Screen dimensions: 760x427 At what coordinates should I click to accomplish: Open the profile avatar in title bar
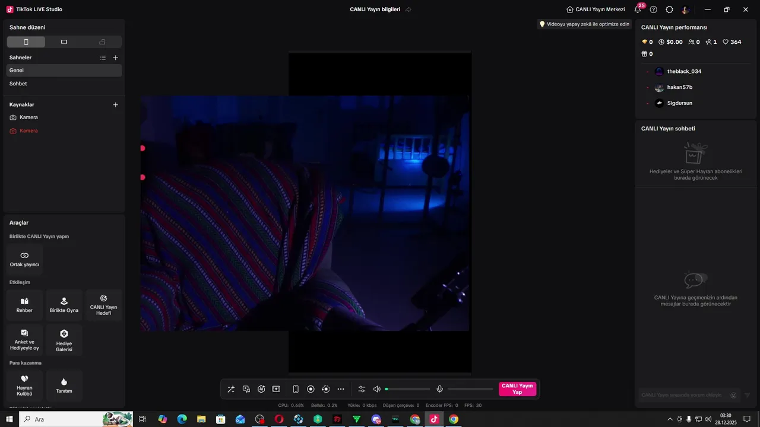[x=685, y=9]
